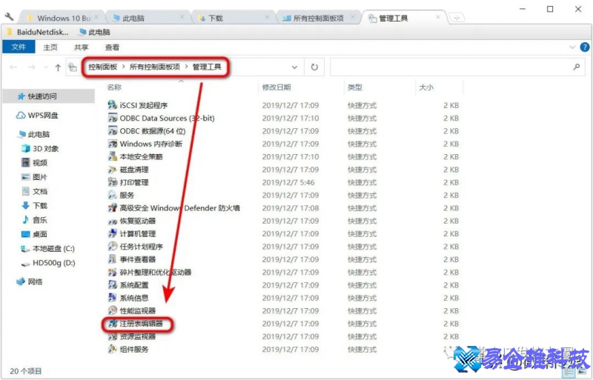Click chevron after 所有控制面板项 in breadcrumb

click(187, 67)
